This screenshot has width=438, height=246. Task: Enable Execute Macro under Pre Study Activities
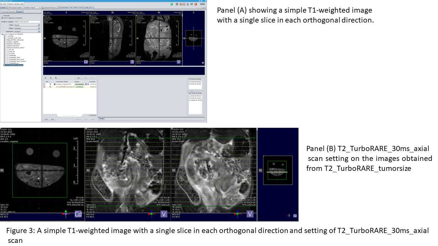coord(190,82)
